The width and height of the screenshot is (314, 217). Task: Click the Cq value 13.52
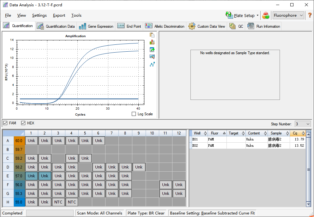[299, 146]
